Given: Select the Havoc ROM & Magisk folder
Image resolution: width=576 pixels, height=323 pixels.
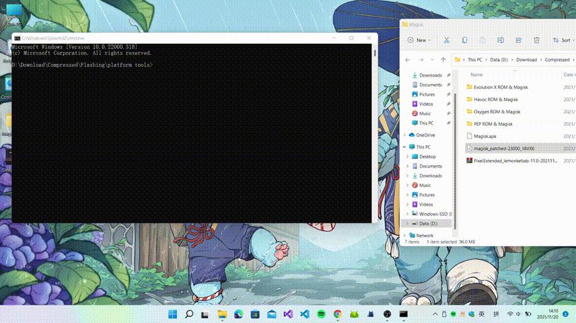Looking at the screenshot, I should pos(495,100).
